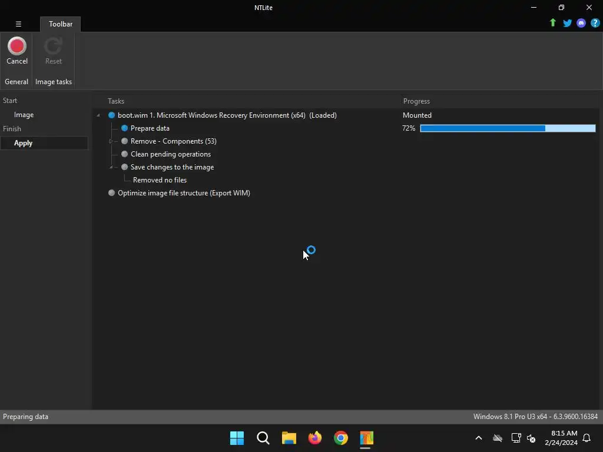Click the NTLite taskbar icon

point(366,438)
